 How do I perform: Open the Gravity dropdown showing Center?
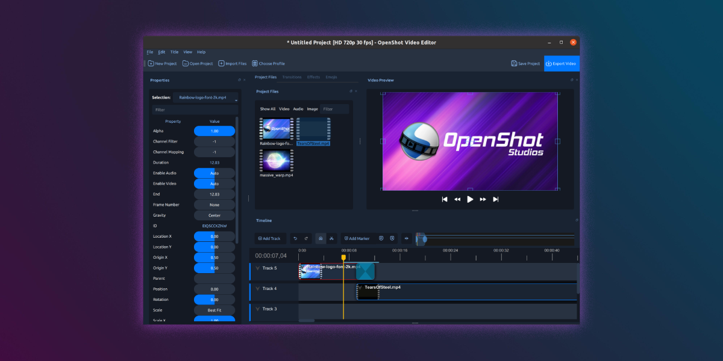(x=214, y=215)
